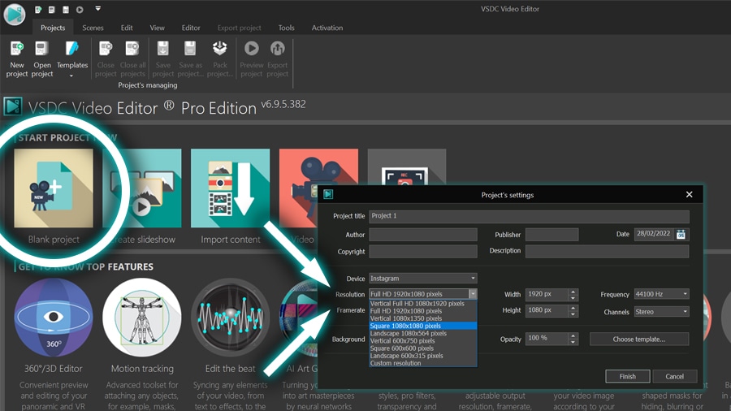Image resolution: width=731 pixels, height=411 pixels.
Task: Open the Edit ribbon tab
Action: click(x=127, y=28)
